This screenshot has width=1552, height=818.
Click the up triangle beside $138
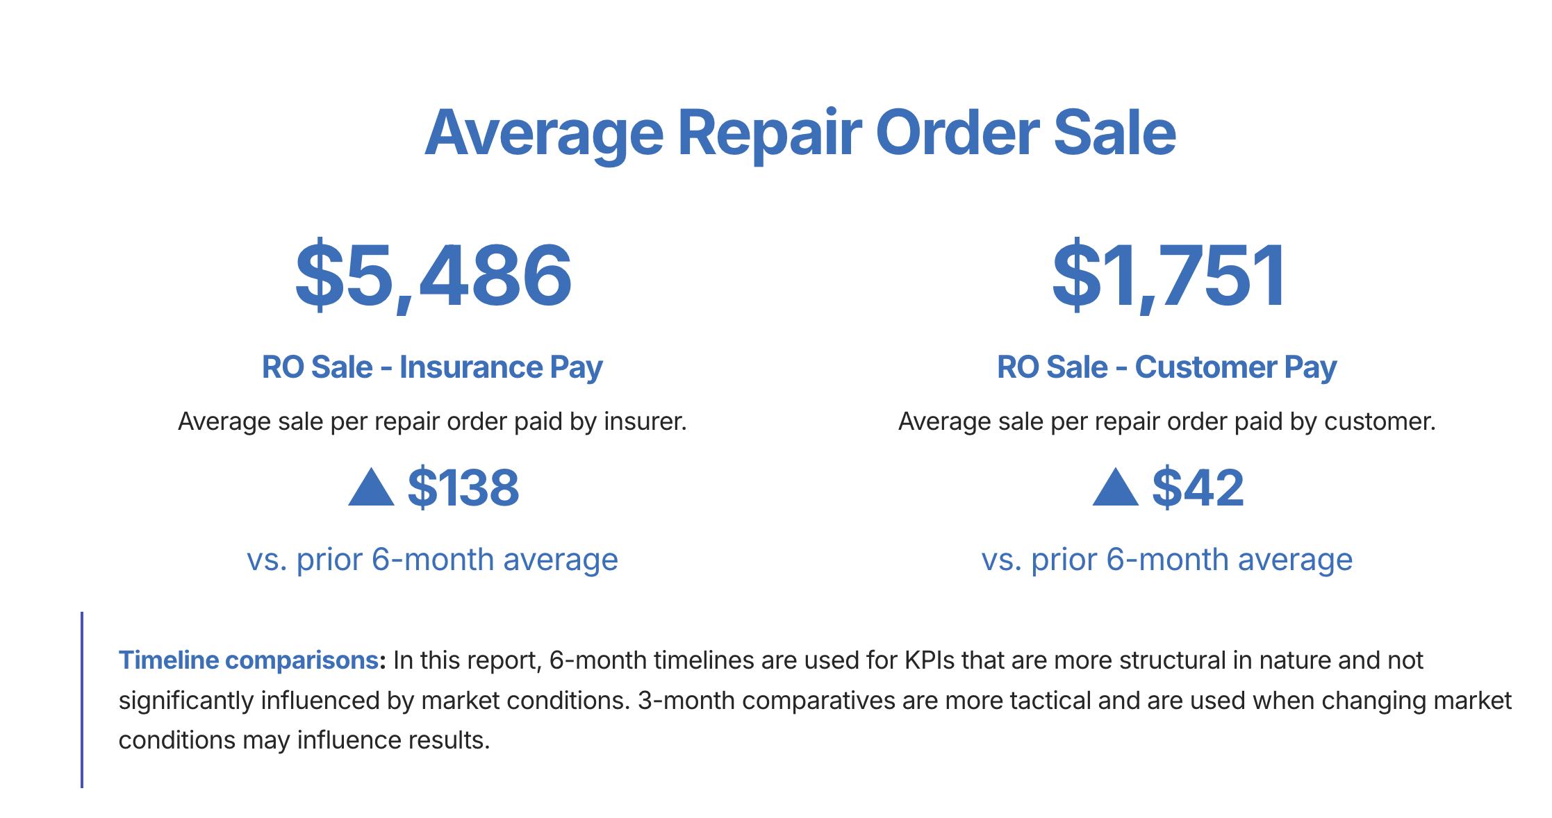(x=371, y=488)
